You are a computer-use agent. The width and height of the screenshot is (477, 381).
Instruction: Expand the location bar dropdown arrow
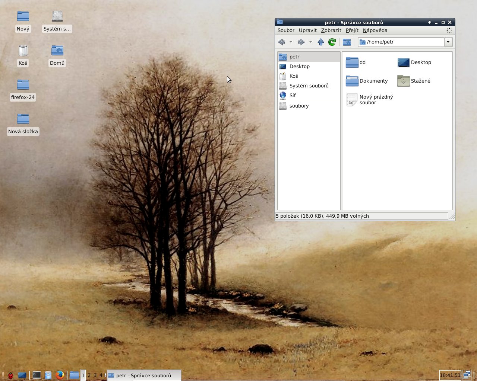point(448,42)
